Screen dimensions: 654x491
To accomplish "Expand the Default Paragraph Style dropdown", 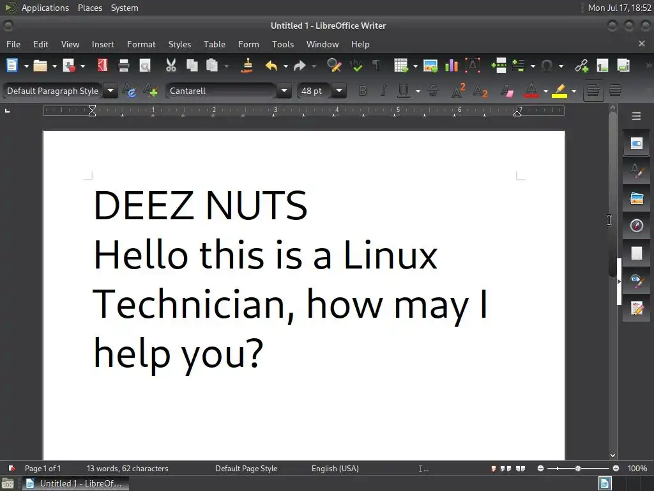I will click(x=110, y=91).
